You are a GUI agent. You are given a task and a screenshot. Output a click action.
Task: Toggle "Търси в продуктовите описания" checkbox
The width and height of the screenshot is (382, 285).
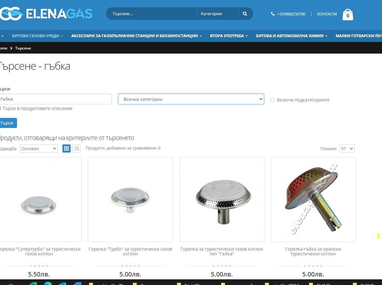(x=0, y=108)
